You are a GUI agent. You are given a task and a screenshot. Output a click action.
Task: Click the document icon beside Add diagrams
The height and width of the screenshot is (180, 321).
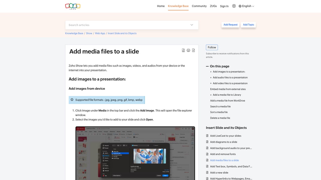pyautogui.click(x=207, y=142)
